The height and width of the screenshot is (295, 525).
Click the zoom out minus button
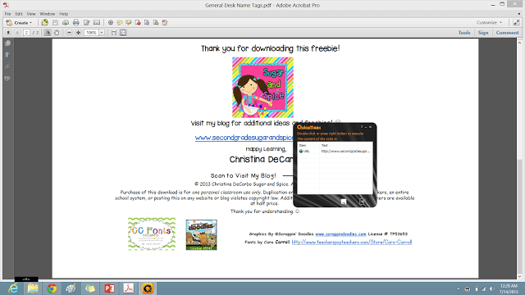pyautogui.click(x=69, y=33)
